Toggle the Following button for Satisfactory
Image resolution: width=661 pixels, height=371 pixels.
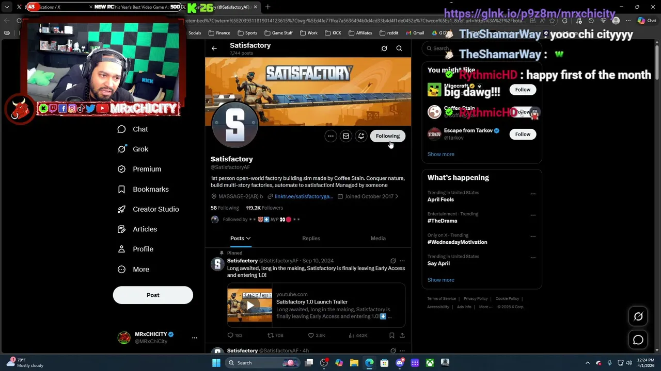[388, 136]
